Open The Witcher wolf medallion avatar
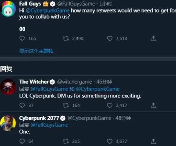The width and height of the screenshot is (176, 146). coord(8,87)
